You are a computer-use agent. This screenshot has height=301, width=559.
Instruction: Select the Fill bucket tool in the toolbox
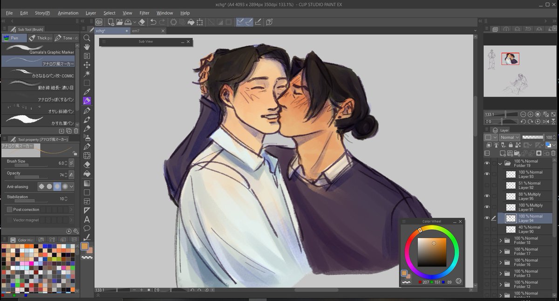tap(87, 173)
